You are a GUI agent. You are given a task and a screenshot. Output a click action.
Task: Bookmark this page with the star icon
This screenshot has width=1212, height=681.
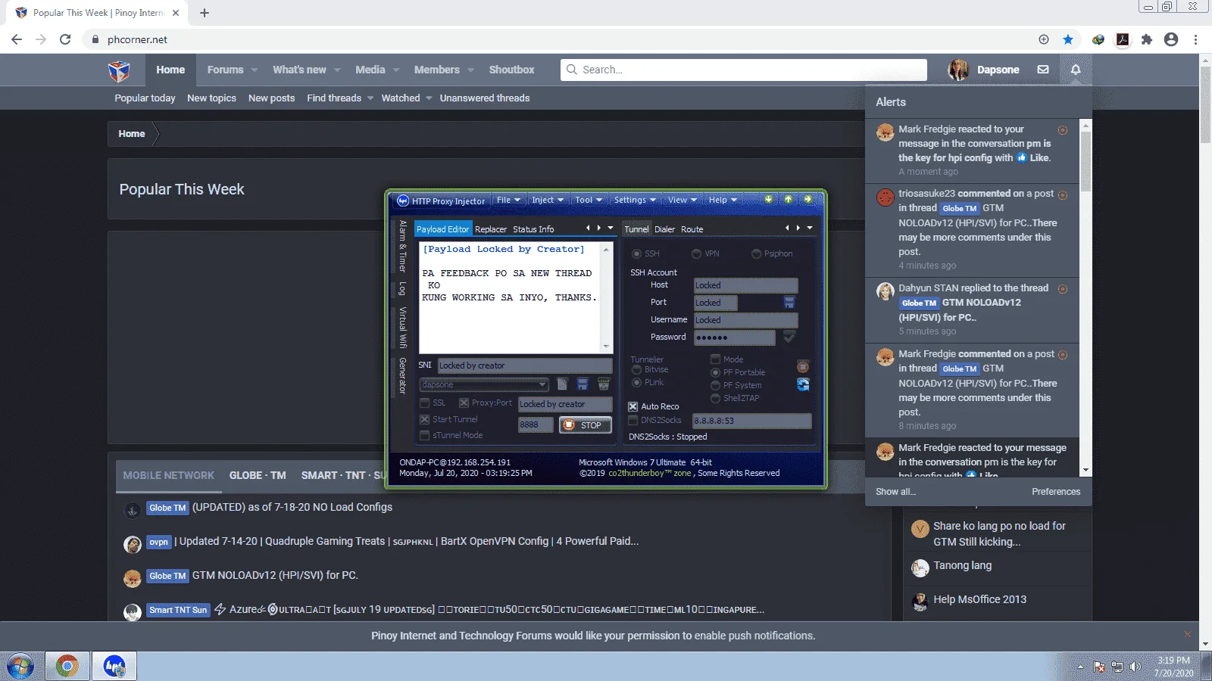coord(1068,39)
